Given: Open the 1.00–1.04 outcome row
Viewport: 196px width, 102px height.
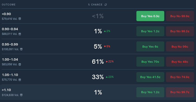Looking at the screenshot, I should (98, 62).
